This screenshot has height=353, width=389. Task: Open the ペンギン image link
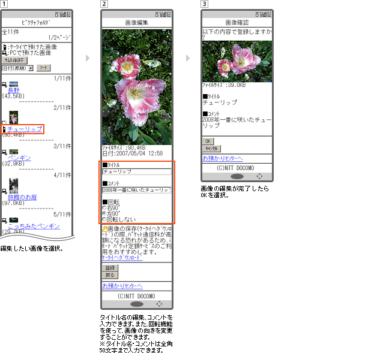[19, 158]
